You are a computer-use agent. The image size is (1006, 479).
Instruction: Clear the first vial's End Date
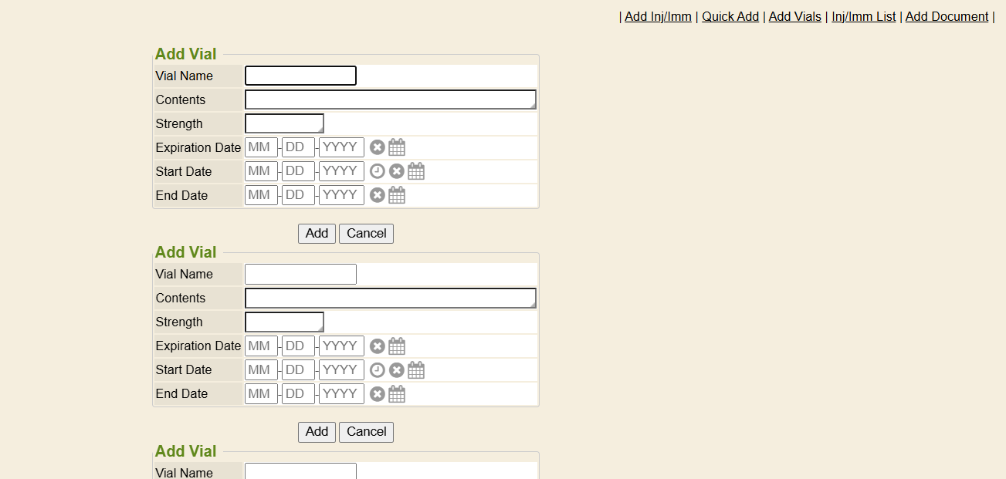(x=377, y=195)
